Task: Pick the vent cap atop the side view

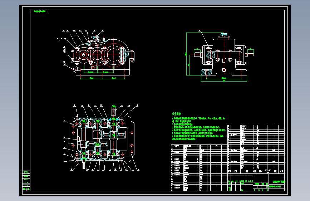Action: 224,35
